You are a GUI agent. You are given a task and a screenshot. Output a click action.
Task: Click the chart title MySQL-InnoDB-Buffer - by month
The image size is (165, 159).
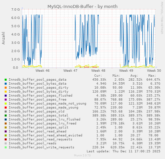[x=82, y=7]
